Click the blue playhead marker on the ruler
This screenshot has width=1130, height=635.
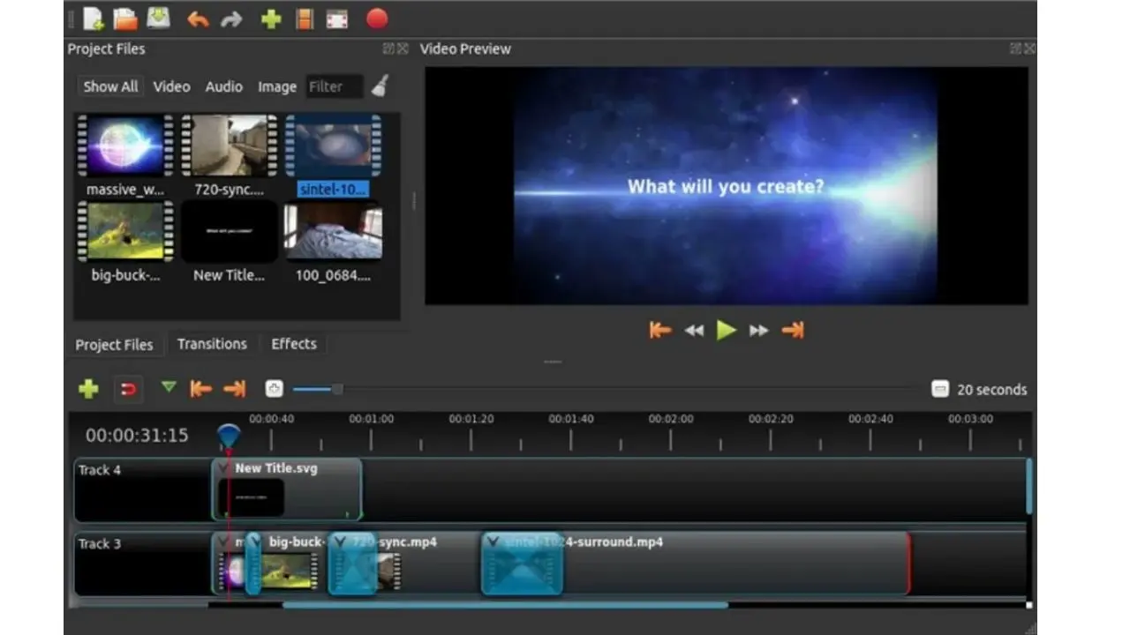pyautogui.click(x=229, y=435)
